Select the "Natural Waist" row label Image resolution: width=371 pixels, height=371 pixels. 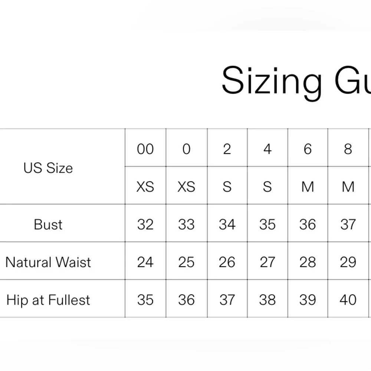[48, 262]
